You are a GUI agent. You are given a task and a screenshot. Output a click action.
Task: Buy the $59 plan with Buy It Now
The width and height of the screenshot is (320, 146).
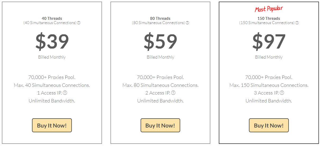(160, 125)
